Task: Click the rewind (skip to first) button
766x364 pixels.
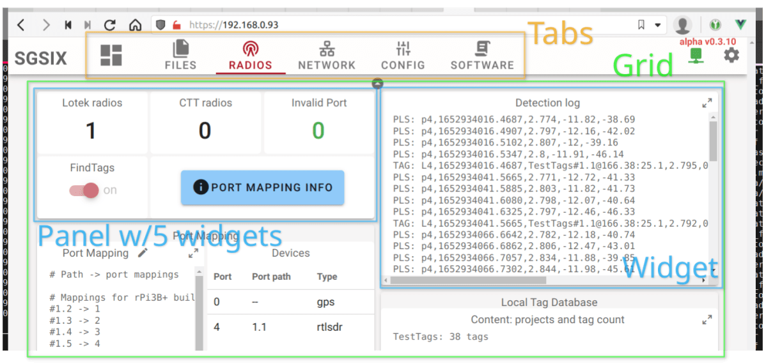Action: point(68,25)
